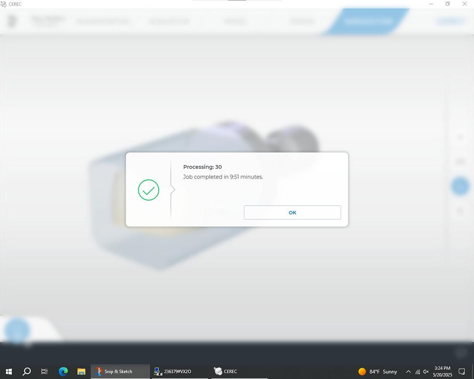Expand the hidden system tray icons
Viewport: 474px width, 379px height.
coord(408,371)
